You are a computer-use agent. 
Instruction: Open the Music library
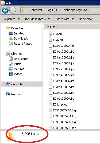click(17, 64)
